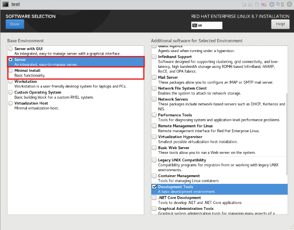Click the Done button
This screenshot has height=230, width=294.
click(x=15, y=24)
